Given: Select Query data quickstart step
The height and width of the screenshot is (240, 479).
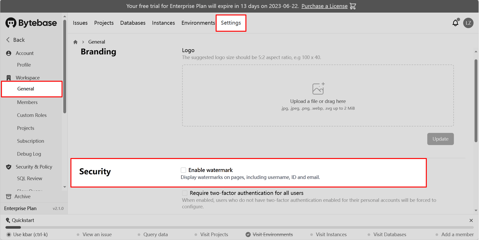Looking at the screenshot, I should coord(153,234).
